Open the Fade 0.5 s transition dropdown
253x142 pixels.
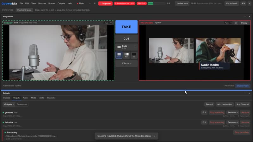pos(126,47)
